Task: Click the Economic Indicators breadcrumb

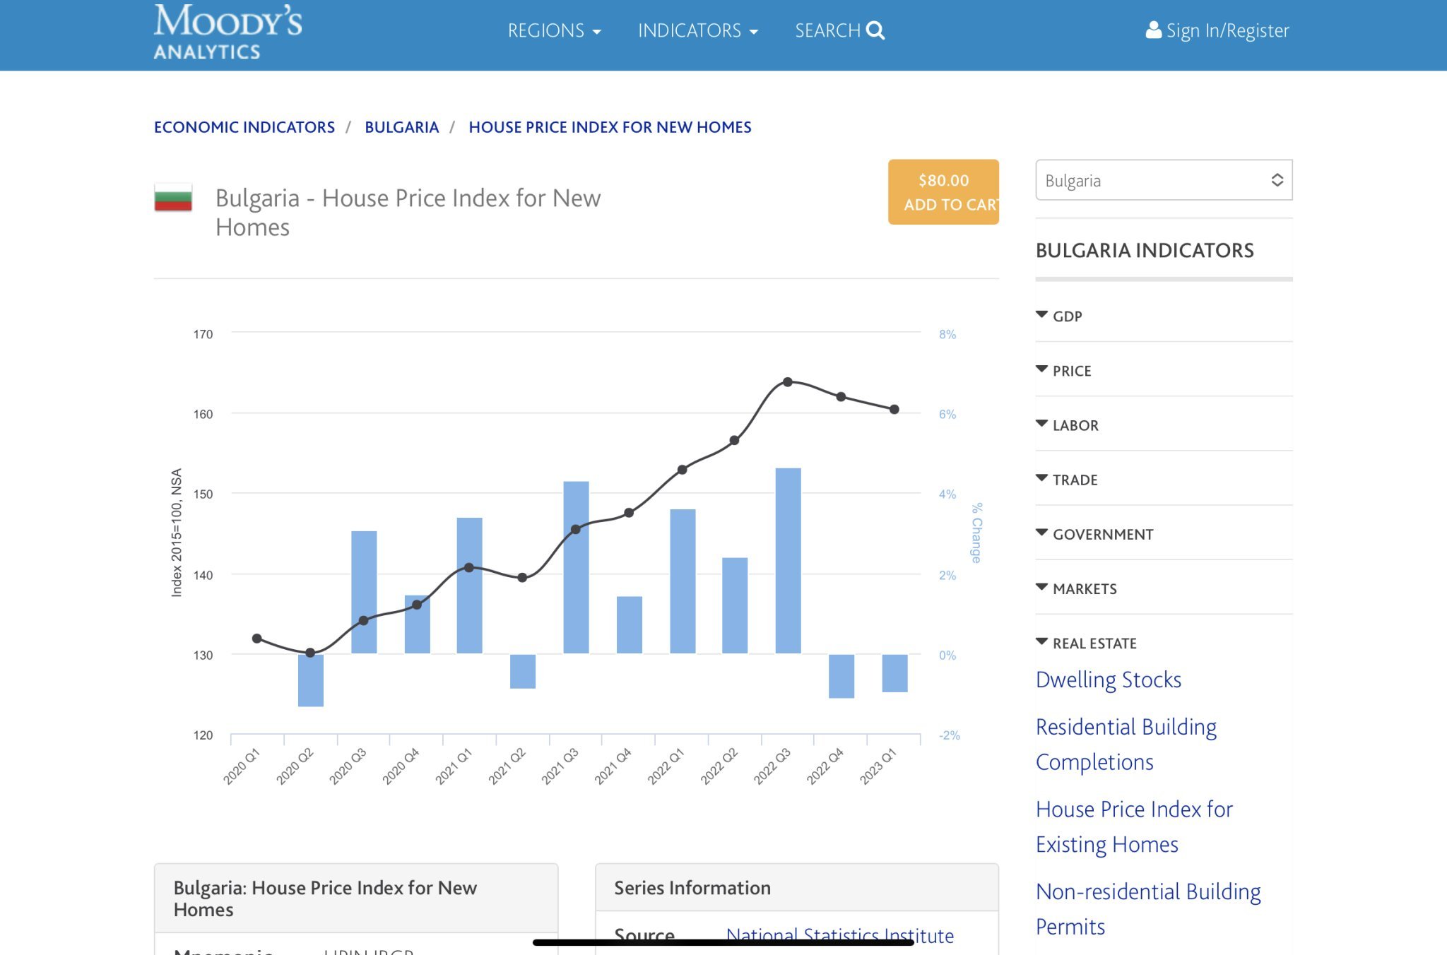Action: coord(244,127)
